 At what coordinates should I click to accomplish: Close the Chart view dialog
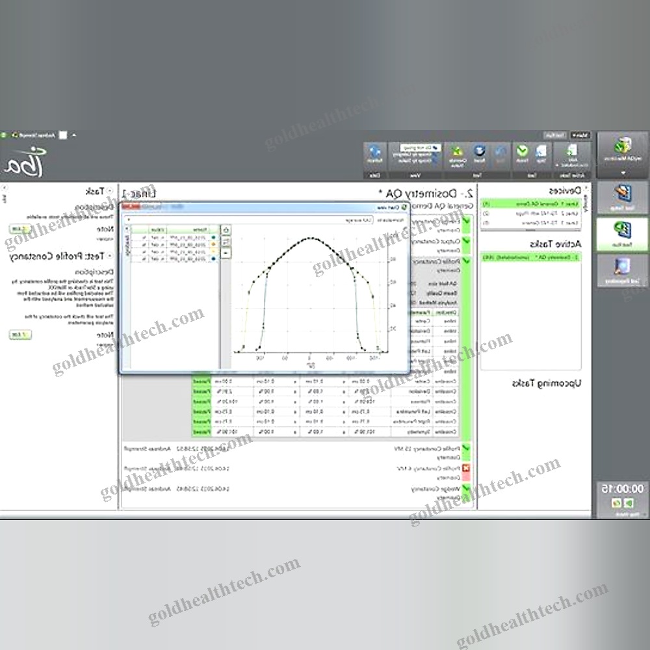(131, 207)
